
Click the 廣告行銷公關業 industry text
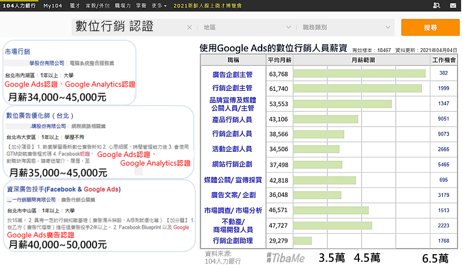(x=79, y=200)
